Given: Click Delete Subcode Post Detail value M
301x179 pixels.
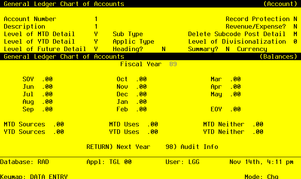Looking at the screenshot, I should 295,34.
